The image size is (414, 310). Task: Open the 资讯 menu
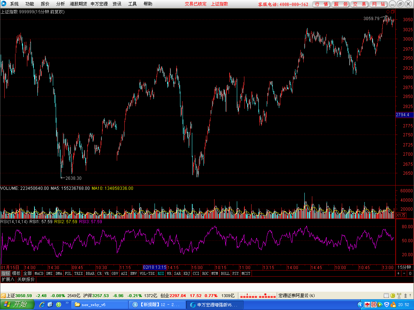point(117,4)
